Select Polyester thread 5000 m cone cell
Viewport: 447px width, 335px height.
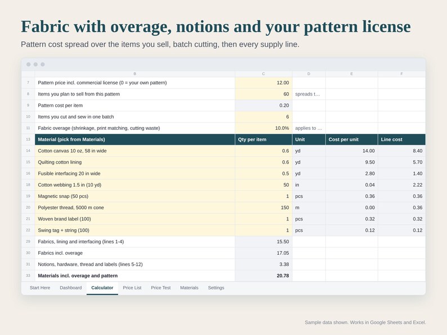pos(135,208)
